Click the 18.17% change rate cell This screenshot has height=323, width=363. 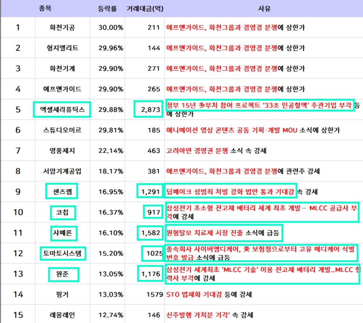111,171
